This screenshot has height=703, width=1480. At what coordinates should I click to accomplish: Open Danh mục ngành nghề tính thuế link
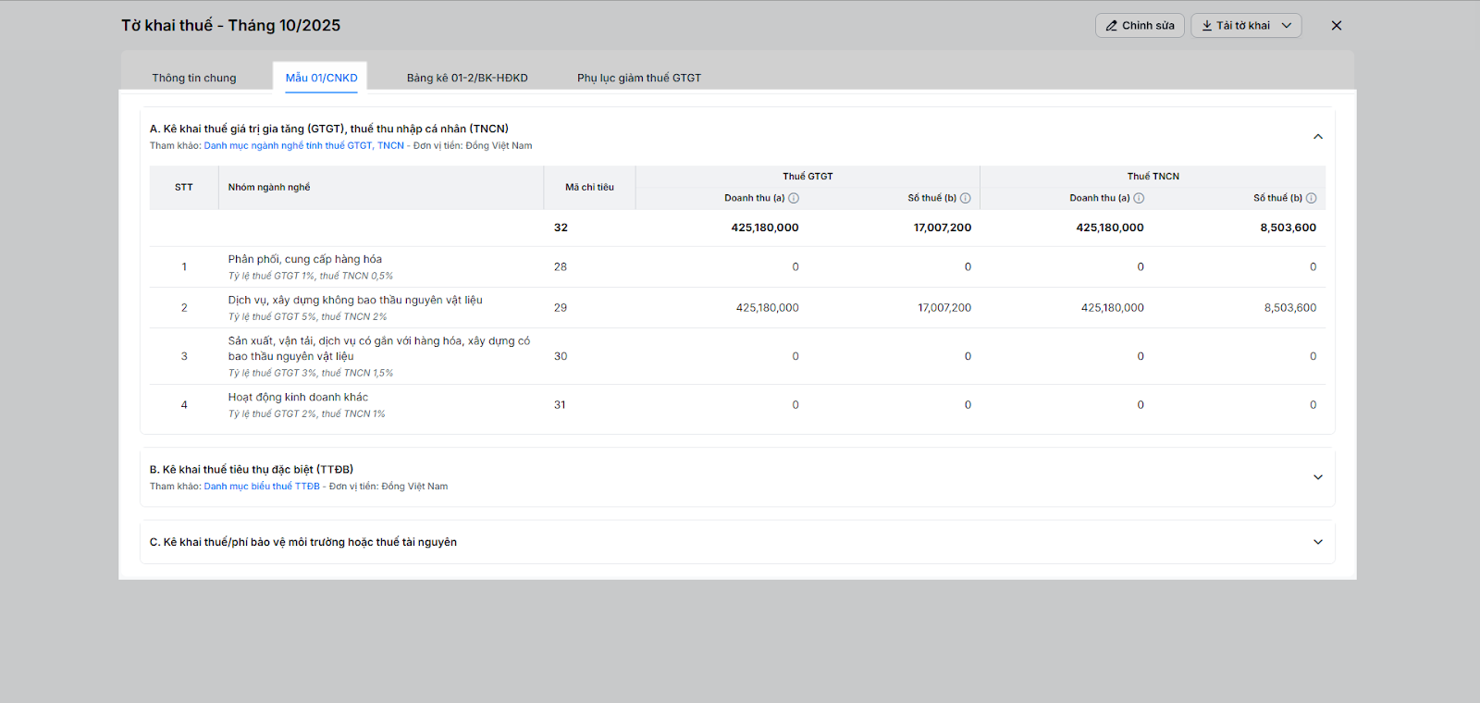303,146
